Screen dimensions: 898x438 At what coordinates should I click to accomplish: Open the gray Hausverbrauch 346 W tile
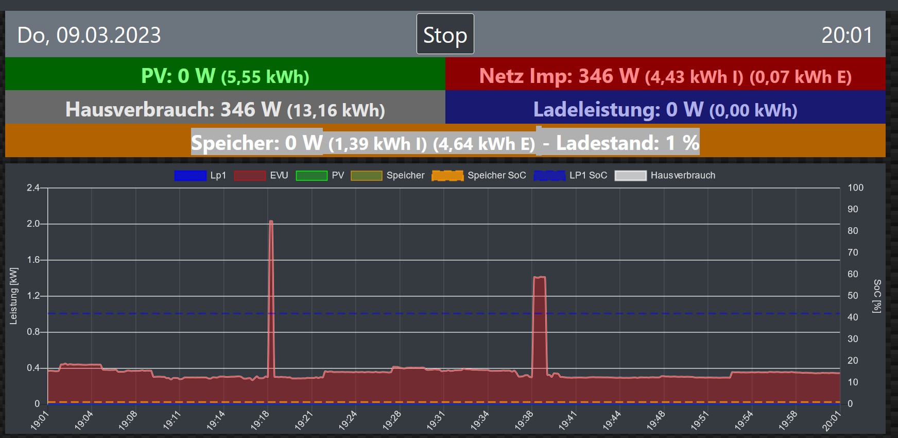225,109
